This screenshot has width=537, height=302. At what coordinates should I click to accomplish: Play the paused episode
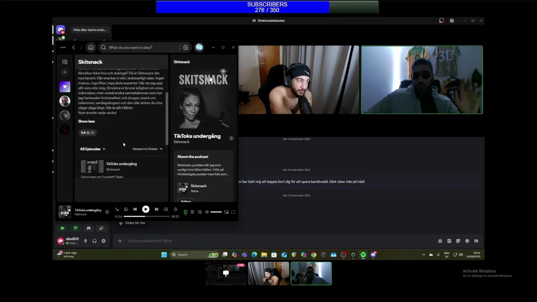point(146,209)
